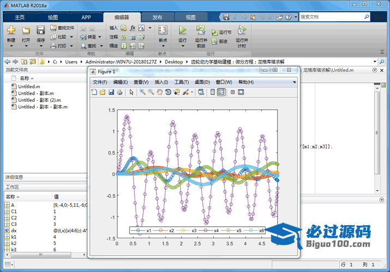Click the up-one-folder button

tap(24, 61)
